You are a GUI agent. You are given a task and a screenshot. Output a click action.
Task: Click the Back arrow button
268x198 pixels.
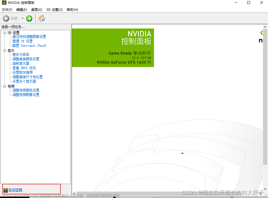click(x=6, y=18)
